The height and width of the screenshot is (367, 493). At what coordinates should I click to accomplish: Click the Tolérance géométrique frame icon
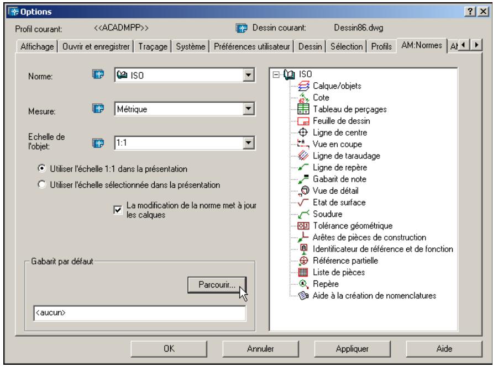pos(303,226)
